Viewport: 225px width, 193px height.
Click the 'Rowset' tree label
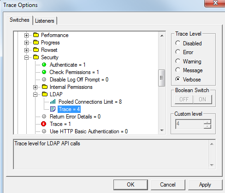49,50
